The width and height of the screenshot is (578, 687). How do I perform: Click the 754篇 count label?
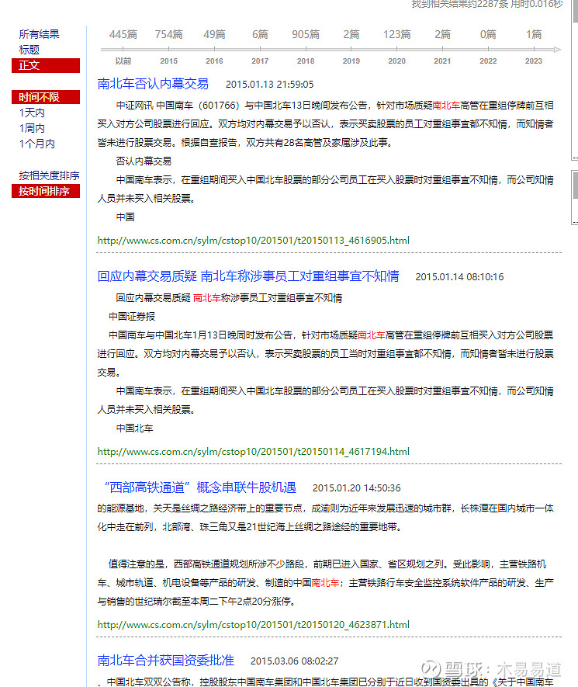pos(168,34)
